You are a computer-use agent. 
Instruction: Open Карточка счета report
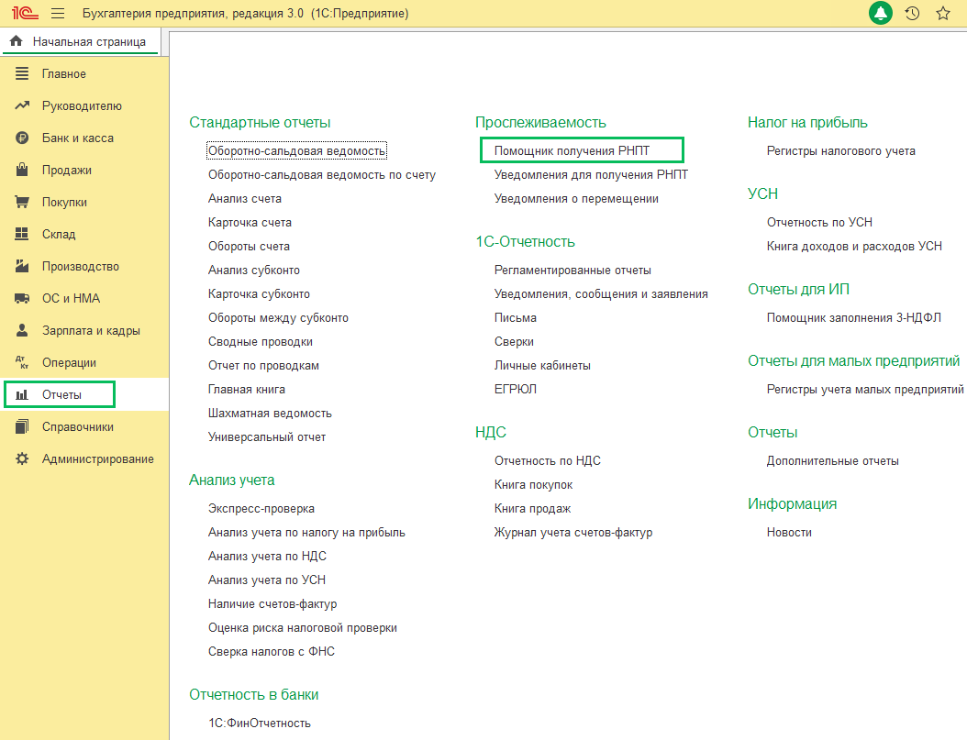[x=250, y=223]
